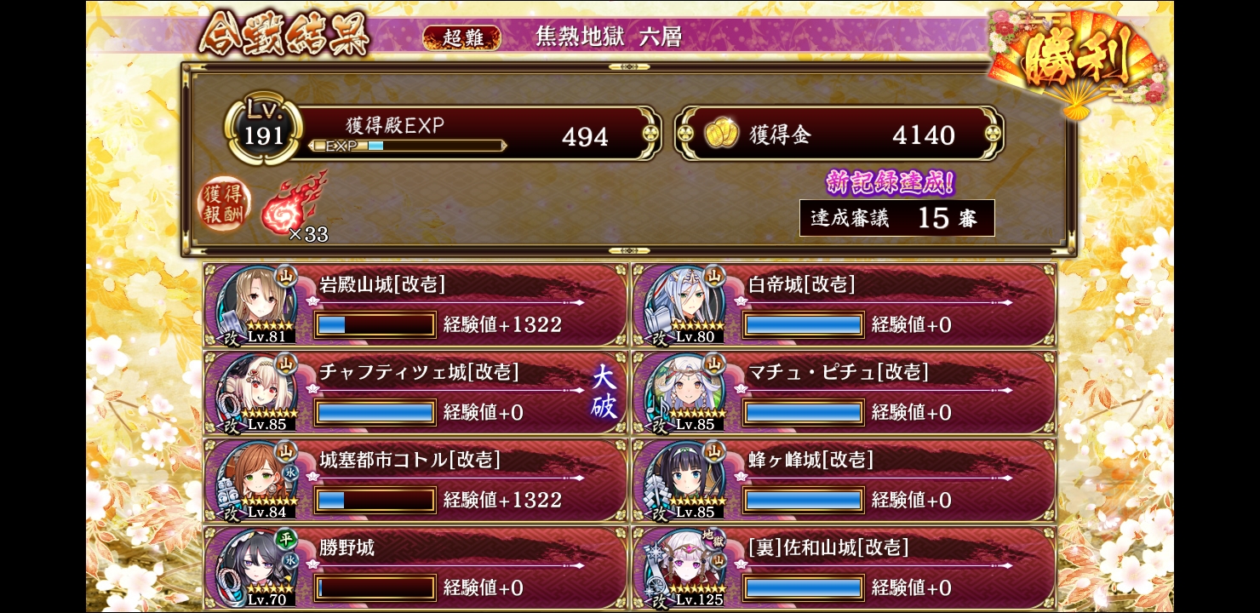1260x613 pixels.
Task: Open [裏]佐和山城[改壱] character portrait
Action: tap(684, 568)
